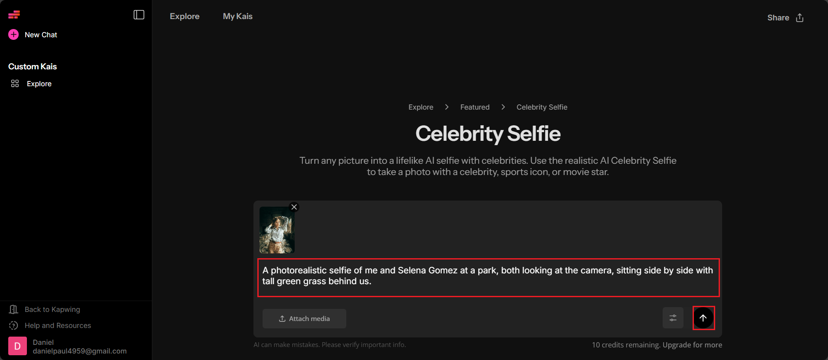Switch to the Explore top tab
Screen dimensions: 828x360
[184, 16]
